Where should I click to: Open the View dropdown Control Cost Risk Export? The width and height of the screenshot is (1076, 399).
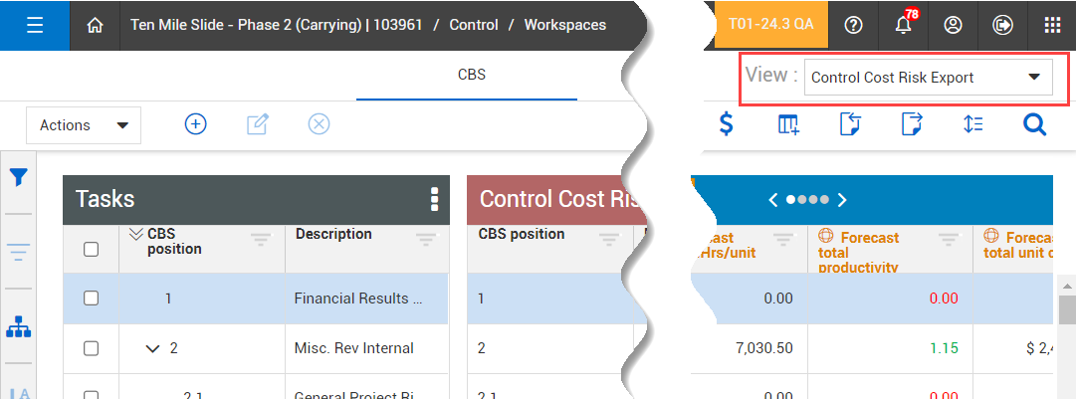926,78
